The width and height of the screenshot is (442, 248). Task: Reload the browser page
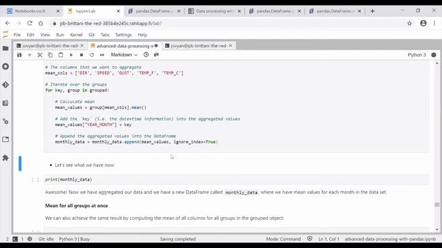click(x=30, y=23)
